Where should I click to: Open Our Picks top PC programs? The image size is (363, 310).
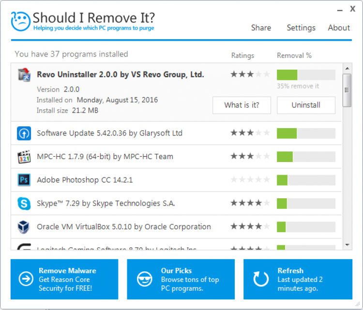[x=181, y=279]
